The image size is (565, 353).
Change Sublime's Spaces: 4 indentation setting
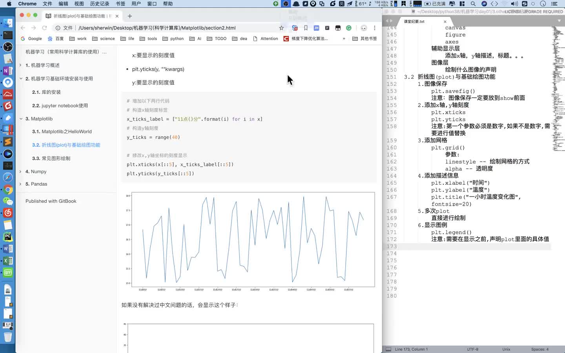click(540, 349)
